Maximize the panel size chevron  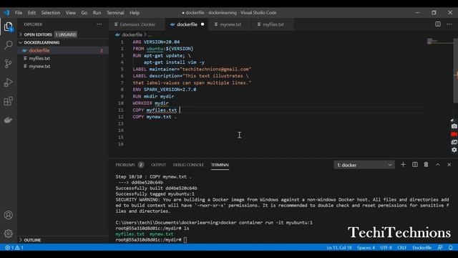(437, 165)
